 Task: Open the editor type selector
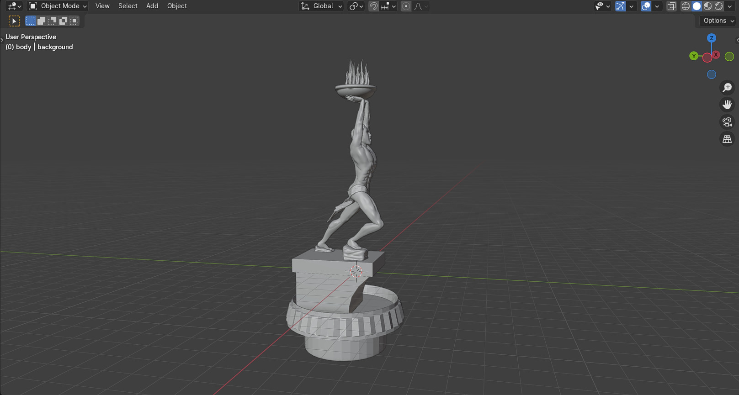14,6
